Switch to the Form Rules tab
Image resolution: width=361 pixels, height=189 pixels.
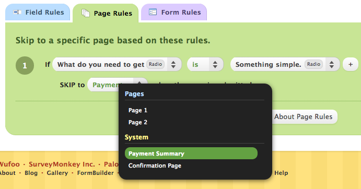click(x=174, y=12)
